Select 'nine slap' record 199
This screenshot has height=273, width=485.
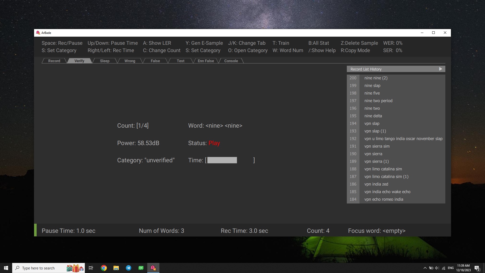click(372, 86)
